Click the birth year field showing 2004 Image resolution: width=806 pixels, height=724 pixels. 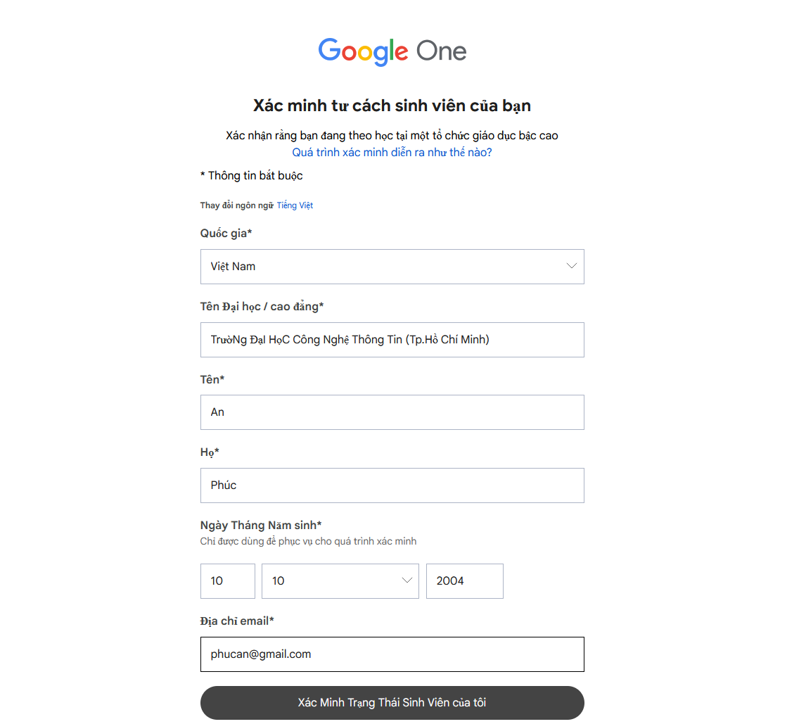pos(464,581)
